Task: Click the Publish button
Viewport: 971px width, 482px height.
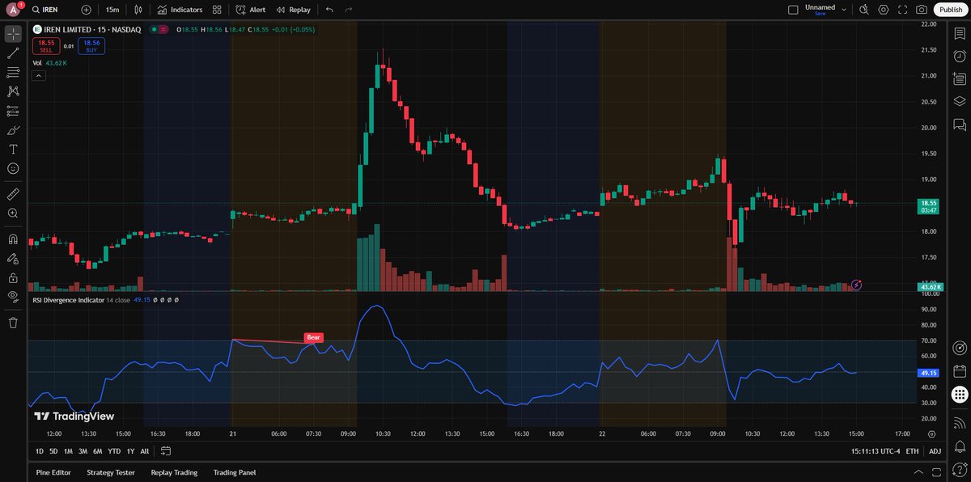Action: tap(949, 10)
